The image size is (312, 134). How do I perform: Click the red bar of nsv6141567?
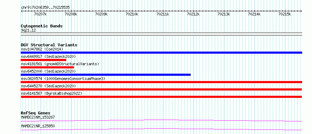click(x=161, y=97)
